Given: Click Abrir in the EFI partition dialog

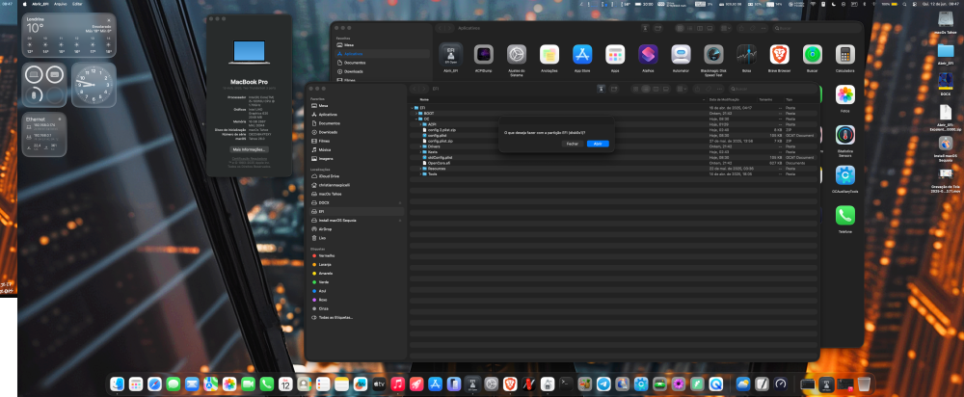Looking at the screenshot, I should click(x=598, y=144).
